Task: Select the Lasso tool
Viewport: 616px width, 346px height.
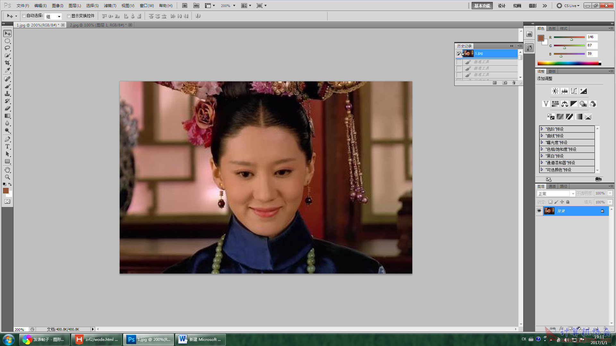Action: coord(7,48)
